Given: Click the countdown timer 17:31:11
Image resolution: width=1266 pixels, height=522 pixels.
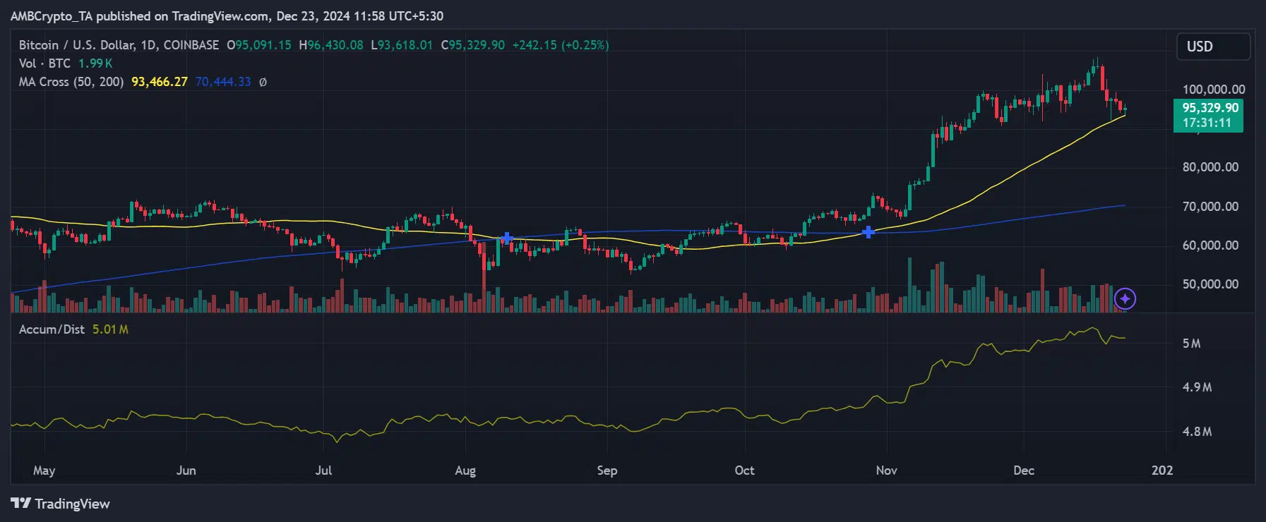Looking at the screenshot, I should 1207,123.
